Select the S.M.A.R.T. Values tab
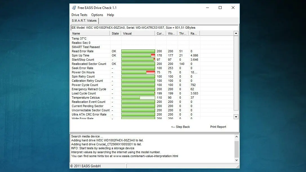 pos(84,21)
